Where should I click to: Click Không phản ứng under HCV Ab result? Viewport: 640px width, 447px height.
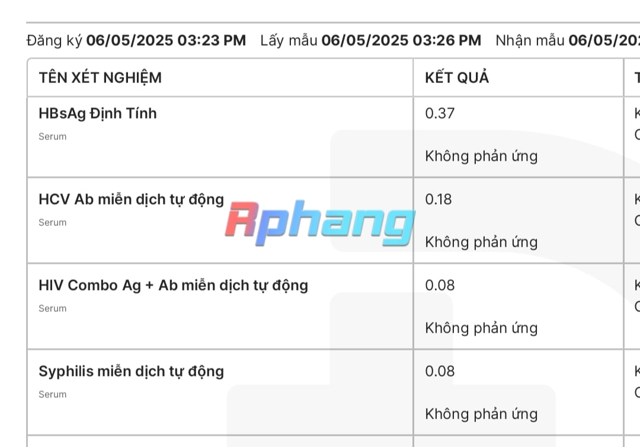(x=481, y=242)
